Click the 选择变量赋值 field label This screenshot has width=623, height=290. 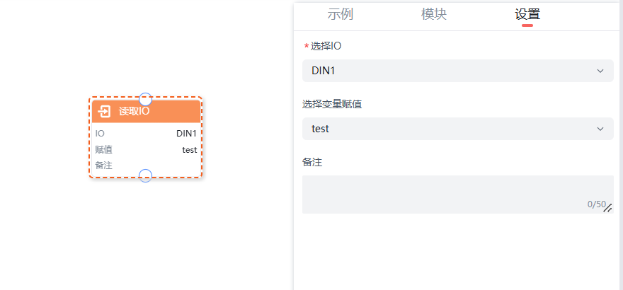[332, 104]
